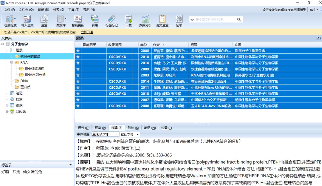322x186 pixels.
Task: Collapse the 题录 tree node
Action: pyautogui.click(x=7, y=50)
